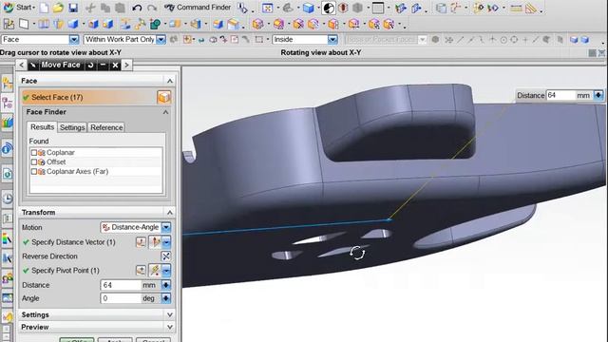Click the Datum Plane icon

[x=24, y=24]
